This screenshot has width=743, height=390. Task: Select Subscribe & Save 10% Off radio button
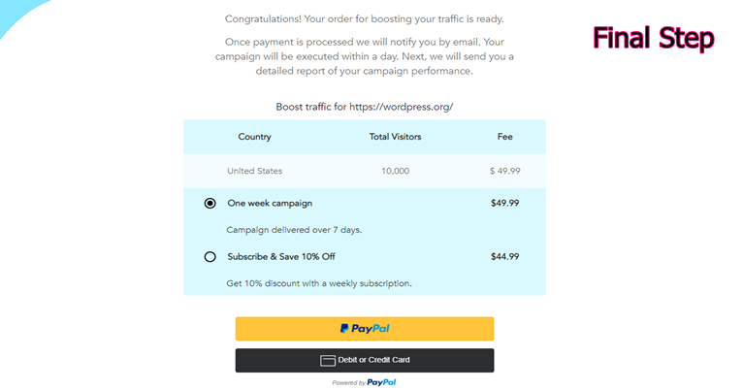[x=210, y=257]
